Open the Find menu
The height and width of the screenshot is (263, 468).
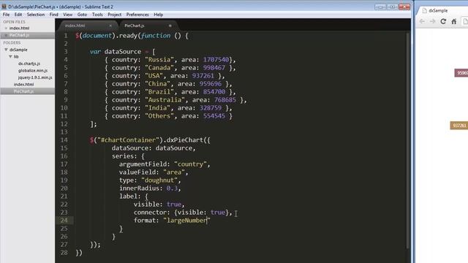[53, 15]
